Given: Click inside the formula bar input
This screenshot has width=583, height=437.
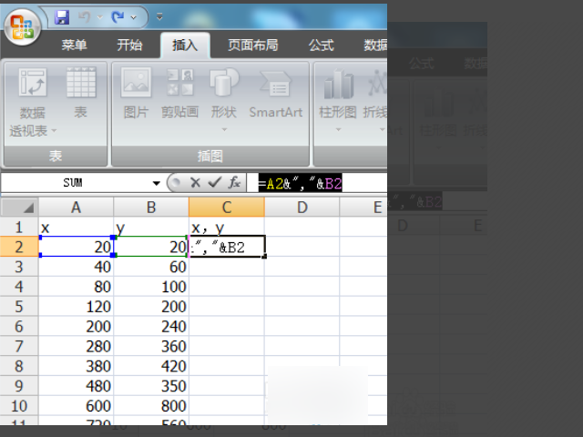Looking at the screenshot, I should click(x=322, y=183).
